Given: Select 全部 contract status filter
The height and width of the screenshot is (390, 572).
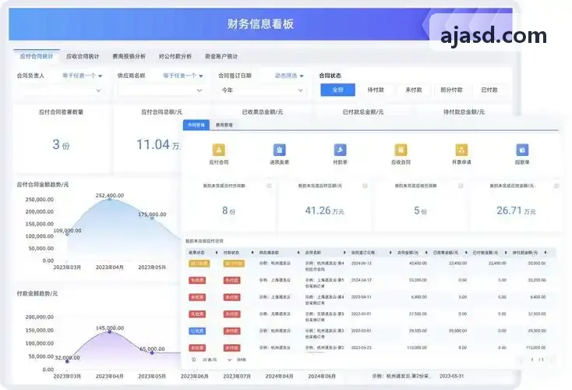Looking at the screenshot, I should click(337, 90).
